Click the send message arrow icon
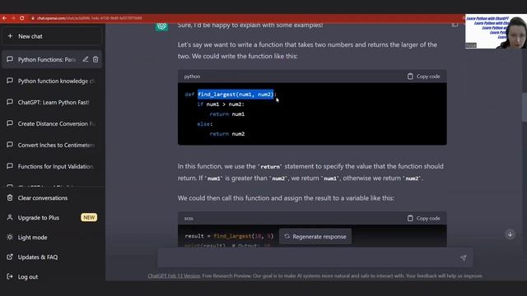This screenshot has height=296, width=527. pyautogui.click(x=464, y=257)
